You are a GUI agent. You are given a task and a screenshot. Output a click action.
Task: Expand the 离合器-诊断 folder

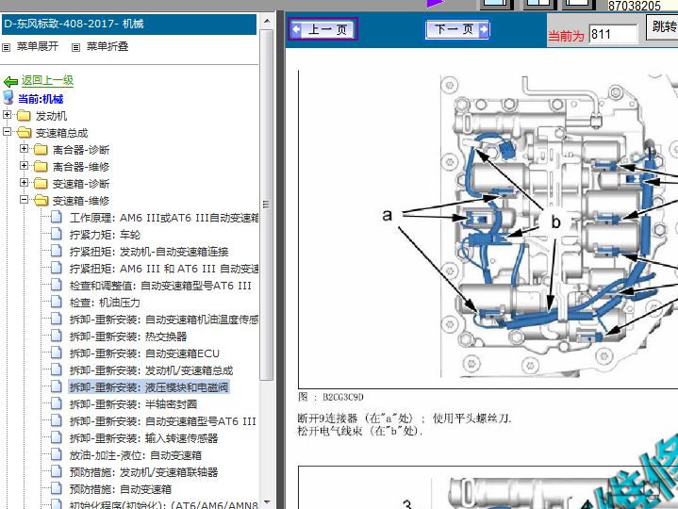[x=25, y=149]
